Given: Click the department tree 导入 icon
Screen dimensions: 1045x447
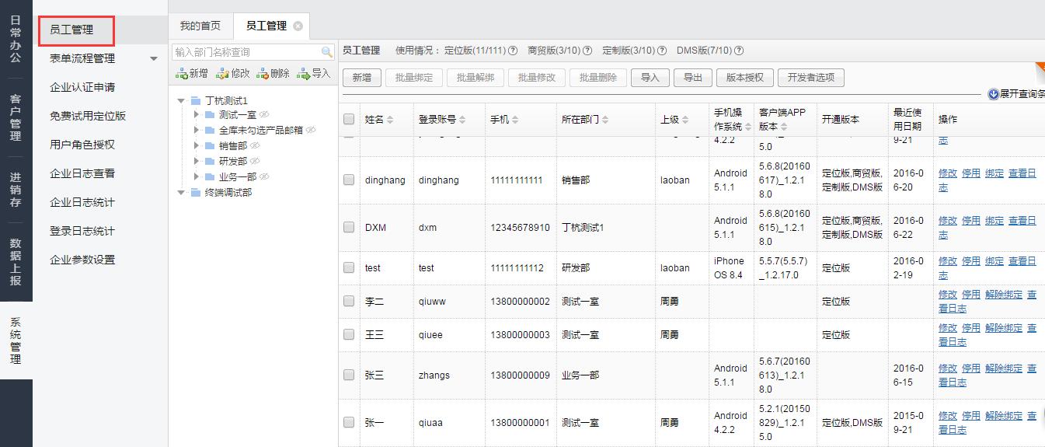Looking at the screenshot, I should coord(305,74).
